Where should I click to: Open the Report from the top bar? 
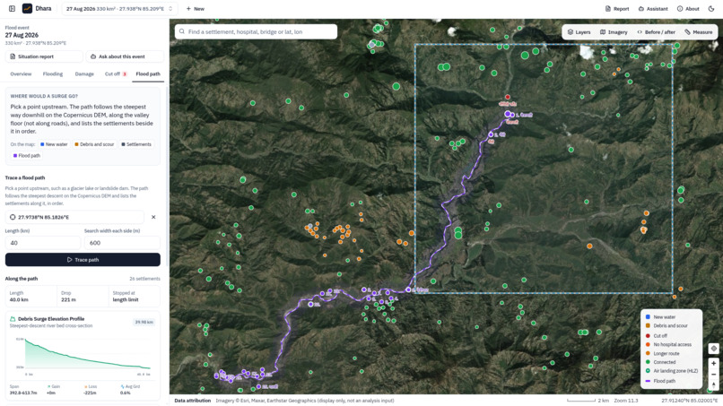[617, 9]
